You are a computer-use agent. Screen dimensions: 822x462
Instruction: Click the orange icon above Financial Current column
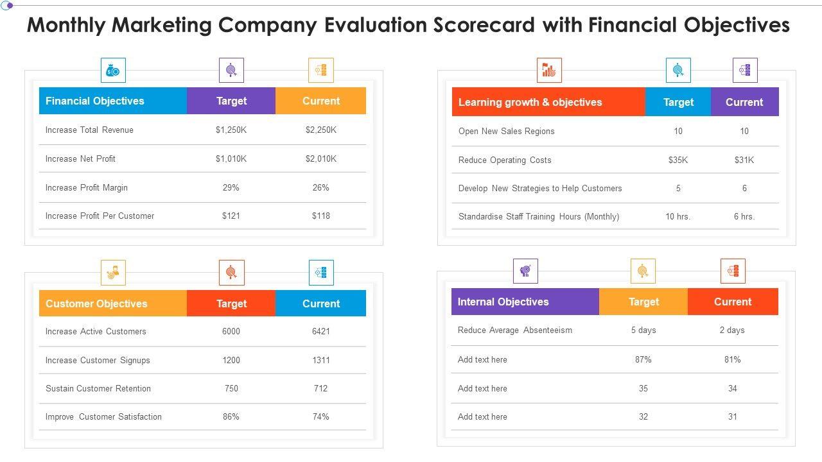pos(321,71)
